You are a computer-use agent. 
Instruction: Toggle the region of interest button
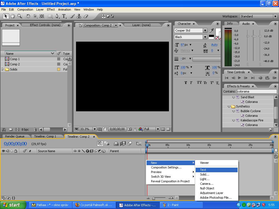pyautogui.click(x=105, y=129)
